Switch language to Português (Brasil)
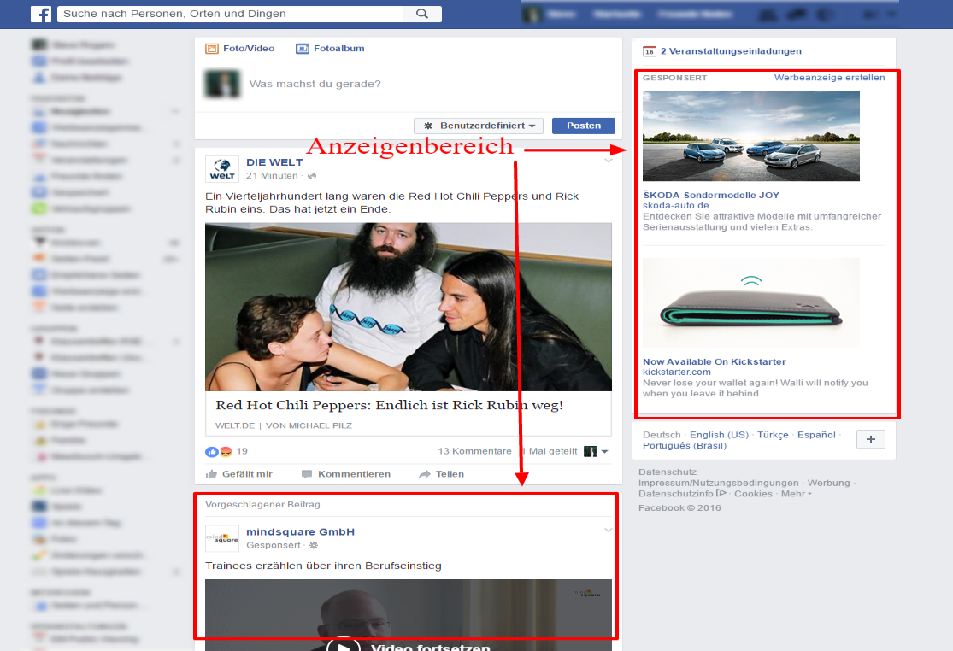The height and width of the screenshot is (651, 953). (x=685, y=446)
